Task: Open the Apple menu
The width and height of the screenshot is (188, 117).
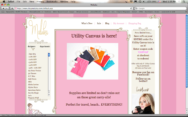Action: point(4,1)
